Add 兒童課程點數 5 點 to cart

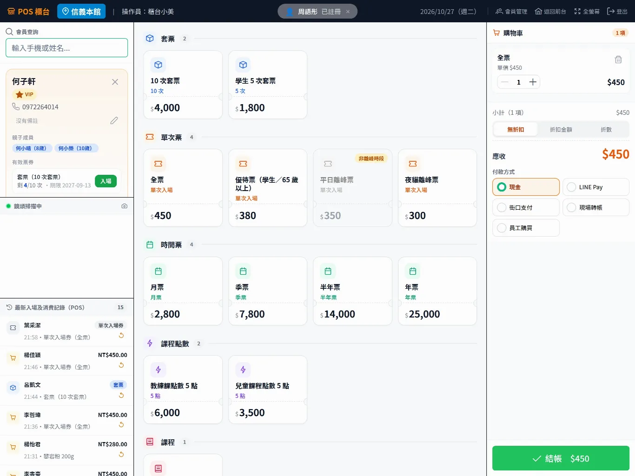coord(268,390)
